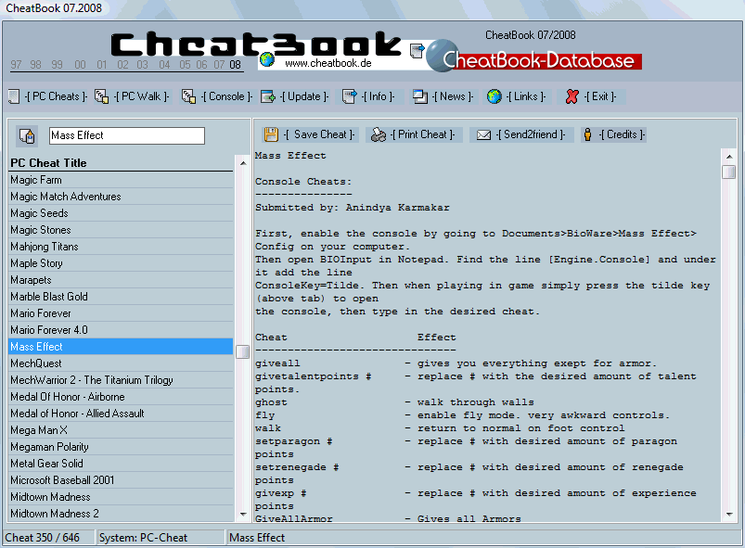Viewport: 745px width, 548px height.
Task: Click the Update icon with green arrow
Action: coord(268,96)
